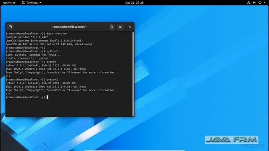Click the 'python3' command line
Viewport: 269px width, 151px height.
[32, 80]
